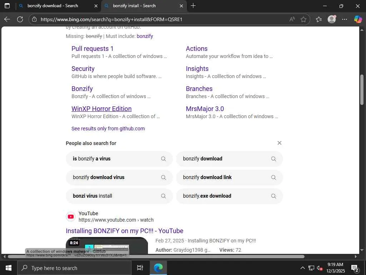Viewport: 366px width, 275px height.
Task: Open the Insights sitelink
Action: tap(197, 69)
